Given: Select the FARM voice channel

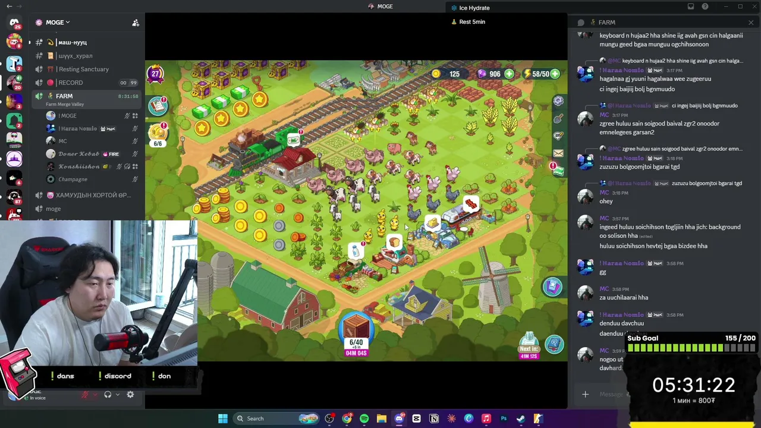Looking at the screenshot, I should (87, 99).
